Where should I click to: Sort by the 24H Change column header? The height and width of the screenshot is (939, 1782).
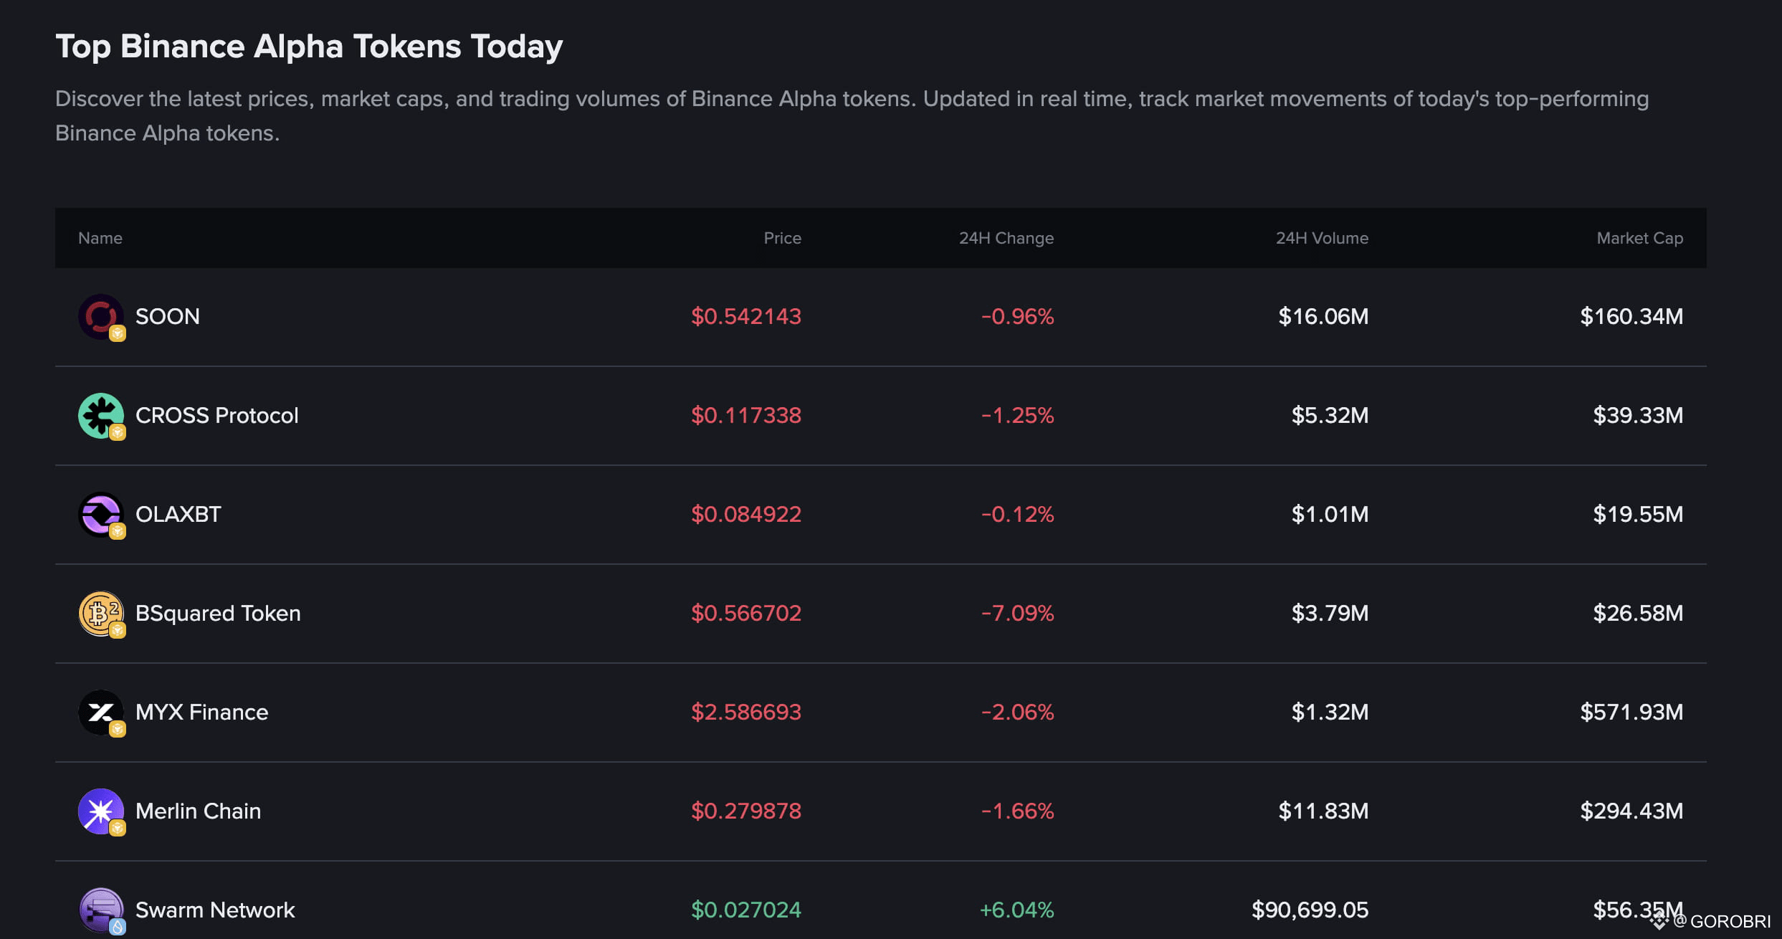(x=1006, y=238)
